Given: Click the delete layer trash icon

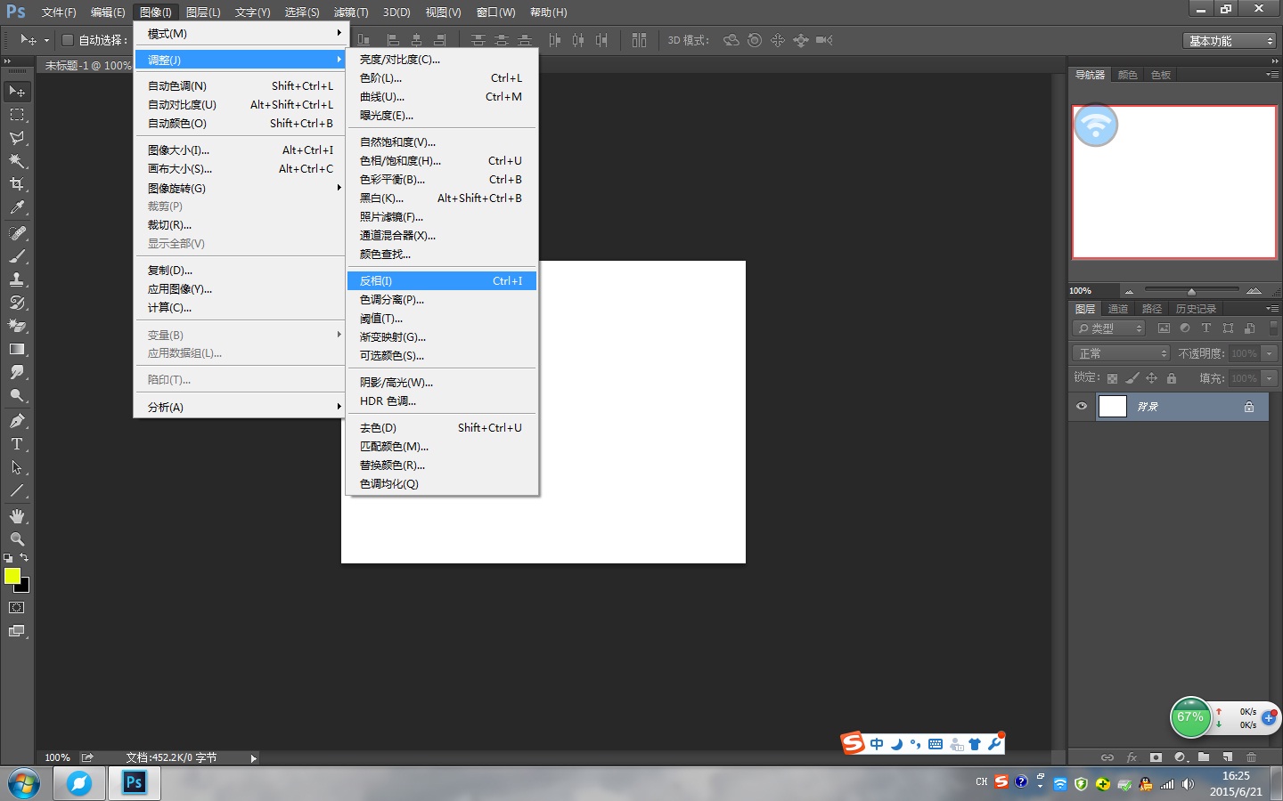Looking at the screenshot, I should [1252, 757].
